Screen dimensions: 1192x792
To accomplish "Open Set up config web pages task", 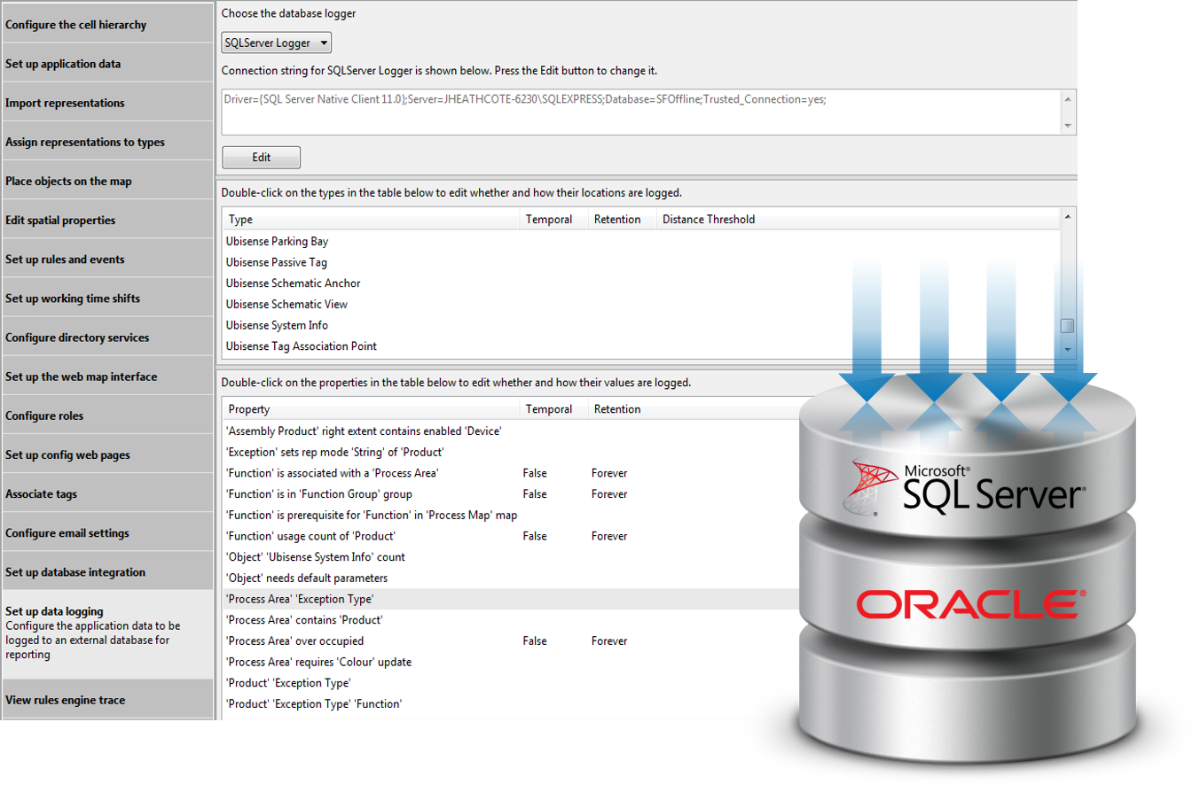I will pos(107,454).
